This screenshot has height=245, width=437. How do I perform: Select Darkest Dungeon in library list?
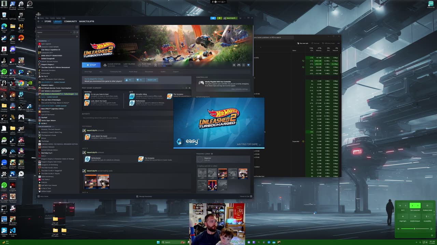[x=47, y=59]
